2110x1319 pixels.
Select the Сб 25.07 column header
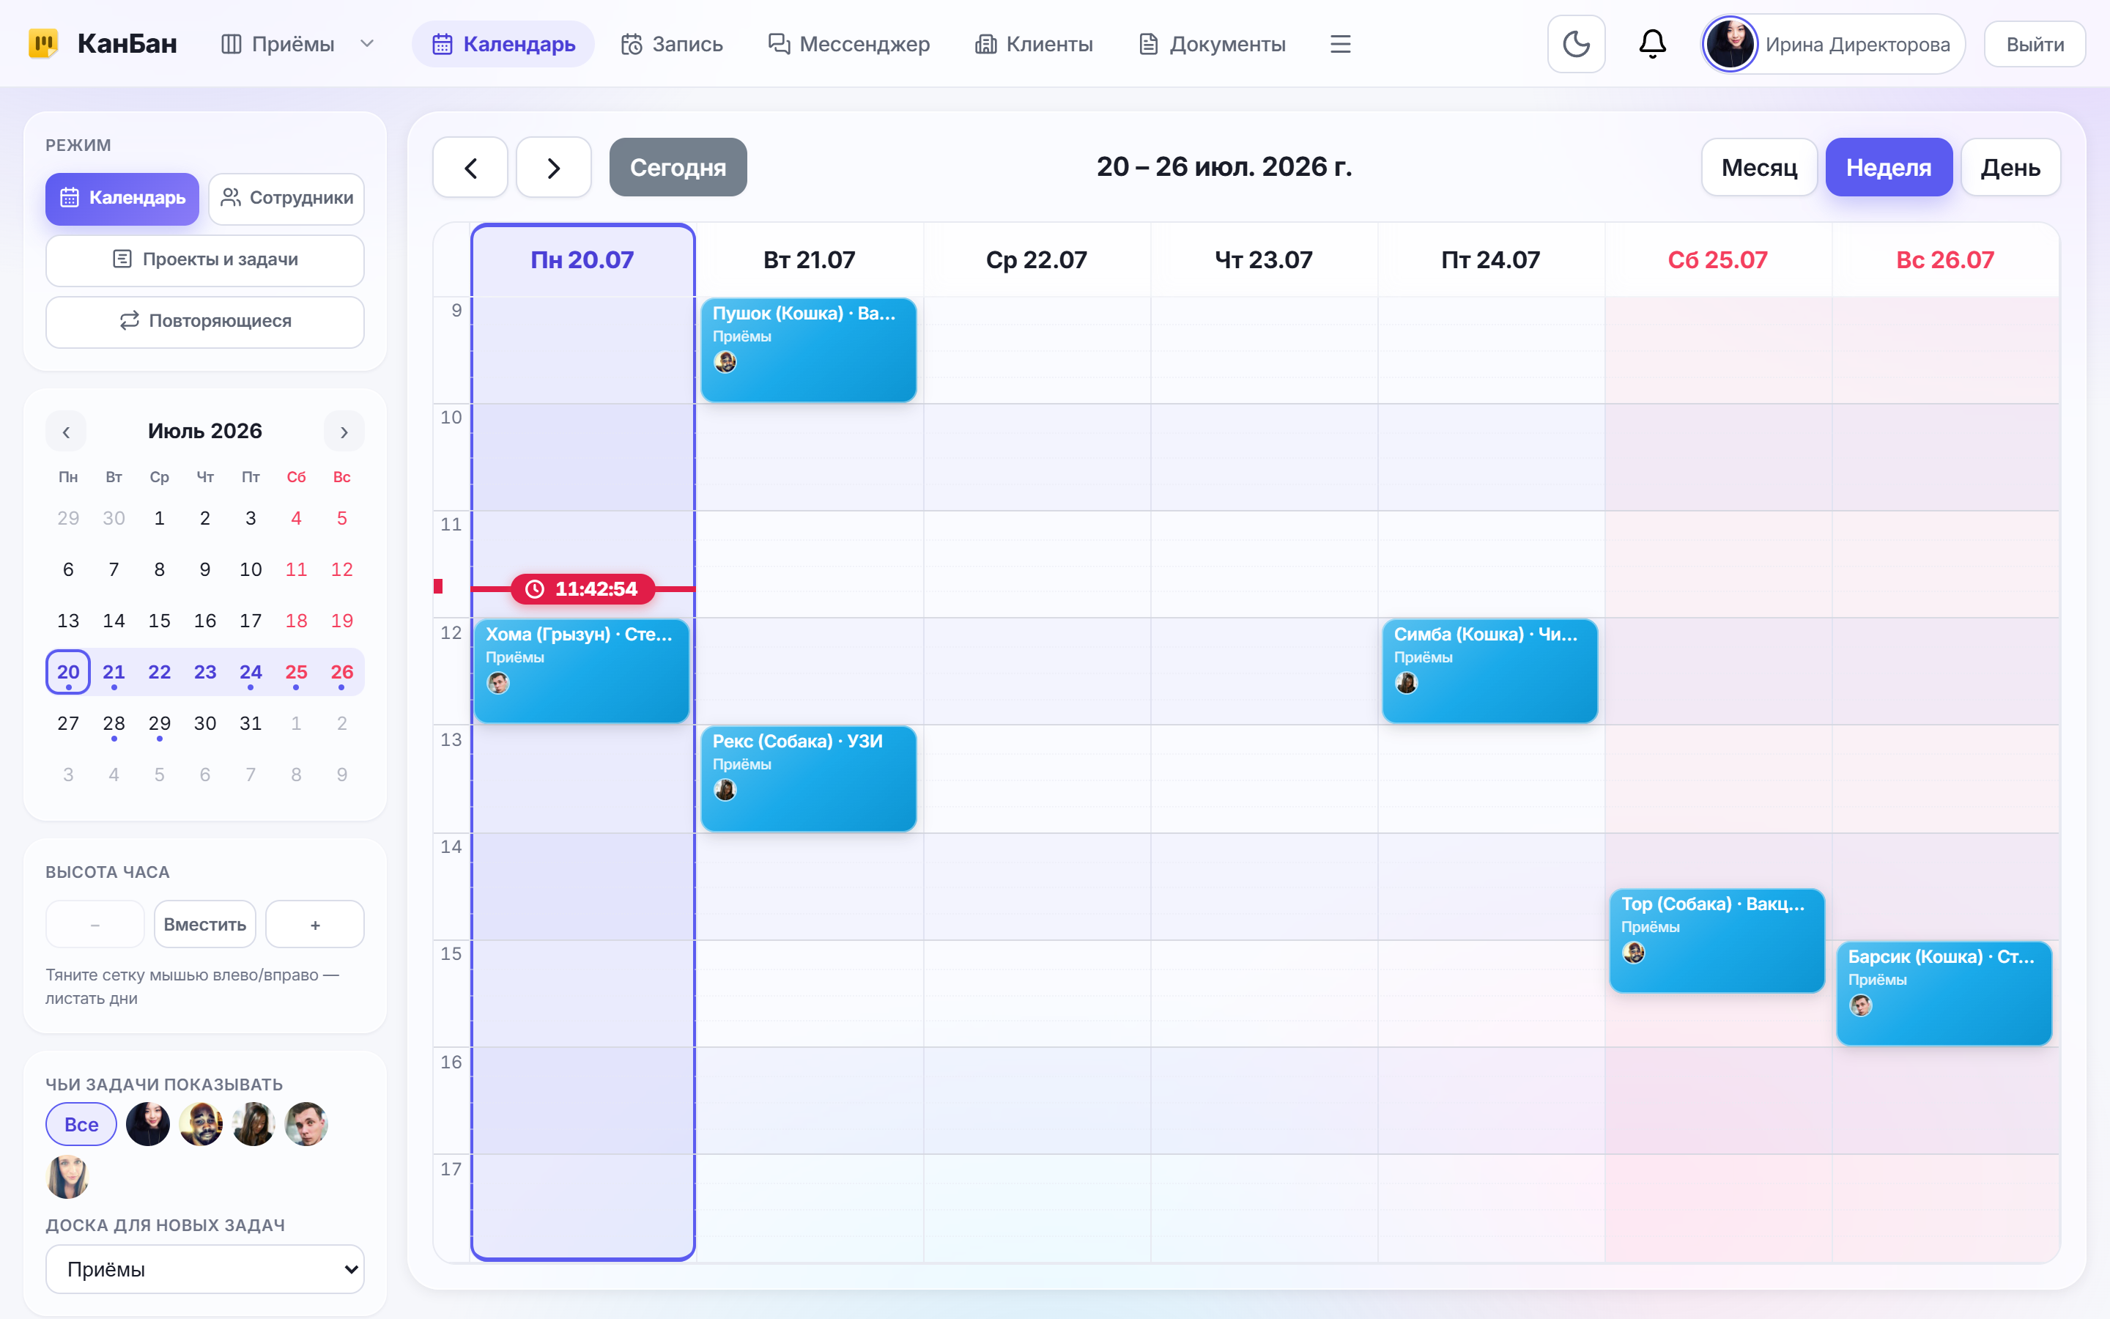1717,260
